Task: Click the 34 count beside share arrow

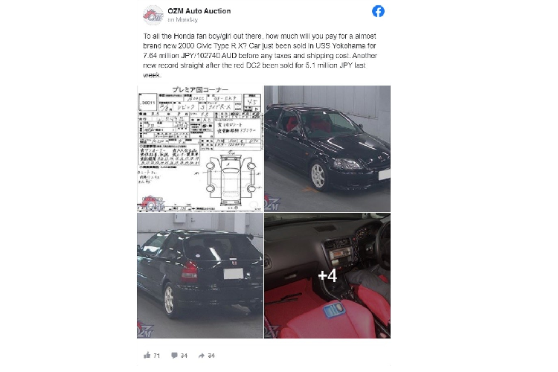Action: tap(211, 356)
